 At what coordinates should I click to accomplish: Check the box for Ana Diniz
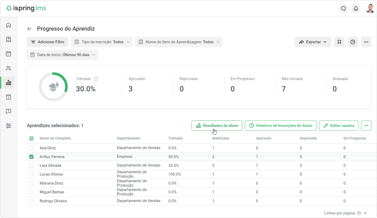point(31,148)
